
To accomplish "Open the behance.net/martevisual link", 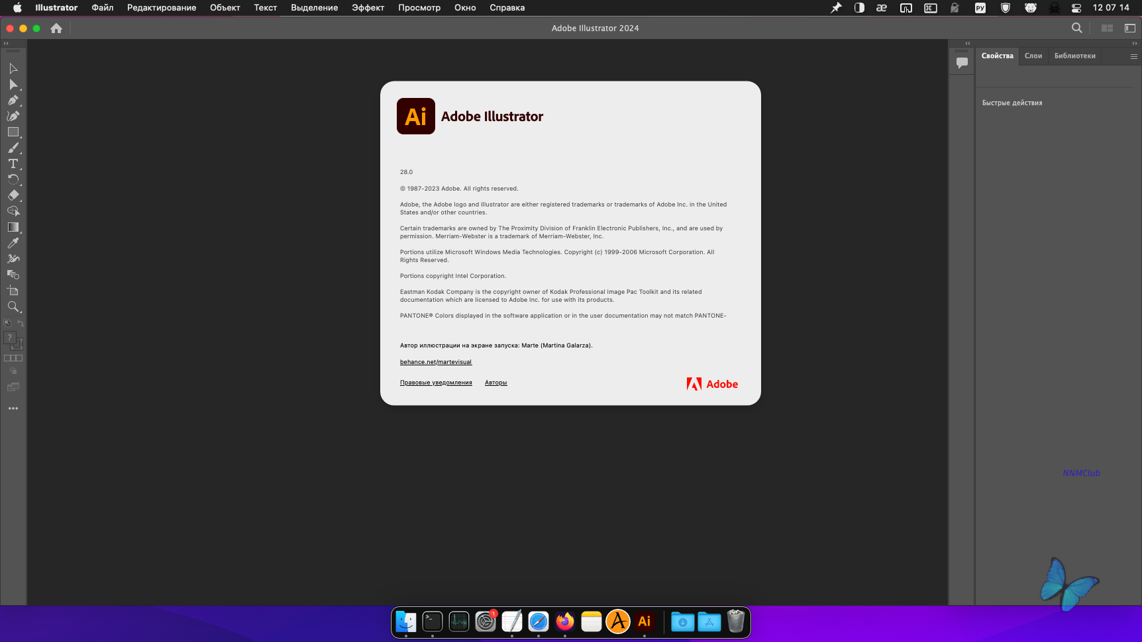I will tap(436, 362).
